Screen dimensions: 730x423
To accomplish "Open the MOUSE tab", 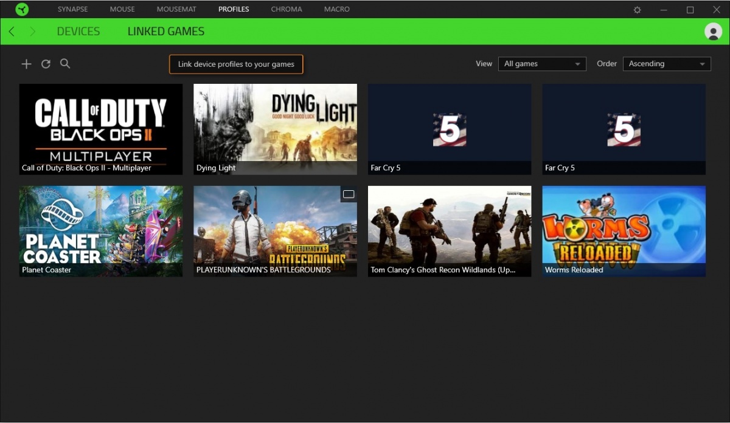I will tap(122, 9).
